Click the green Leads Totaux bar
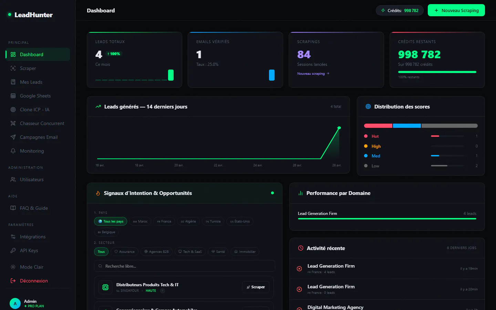 [171, 75]
